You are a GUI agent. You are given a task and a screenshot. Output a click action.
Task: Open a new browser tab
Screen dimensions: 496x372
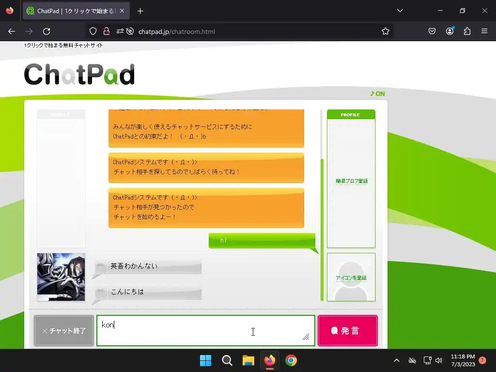coord(140,11)
